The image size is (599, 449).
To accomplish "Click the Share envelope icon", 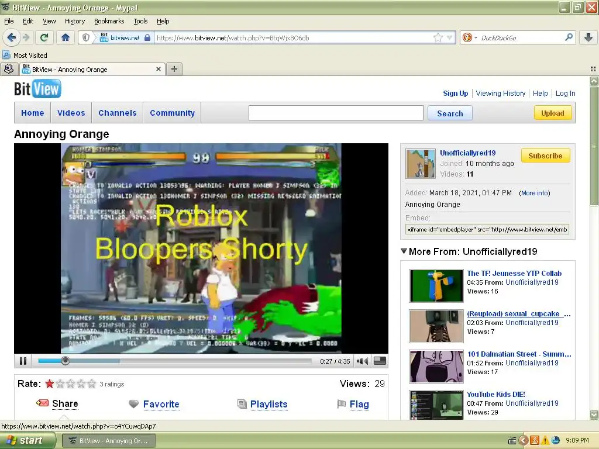I will (42, 403).
